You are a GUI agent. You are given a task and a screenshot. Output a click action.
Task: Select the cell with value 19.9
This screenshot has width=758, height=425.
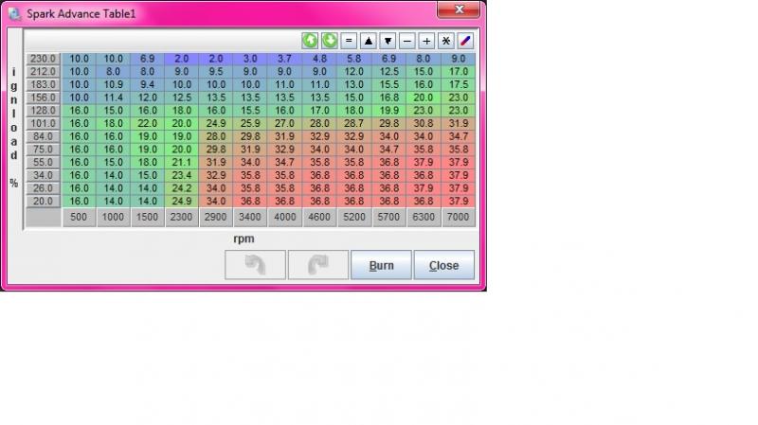click(x=388, y=111)
